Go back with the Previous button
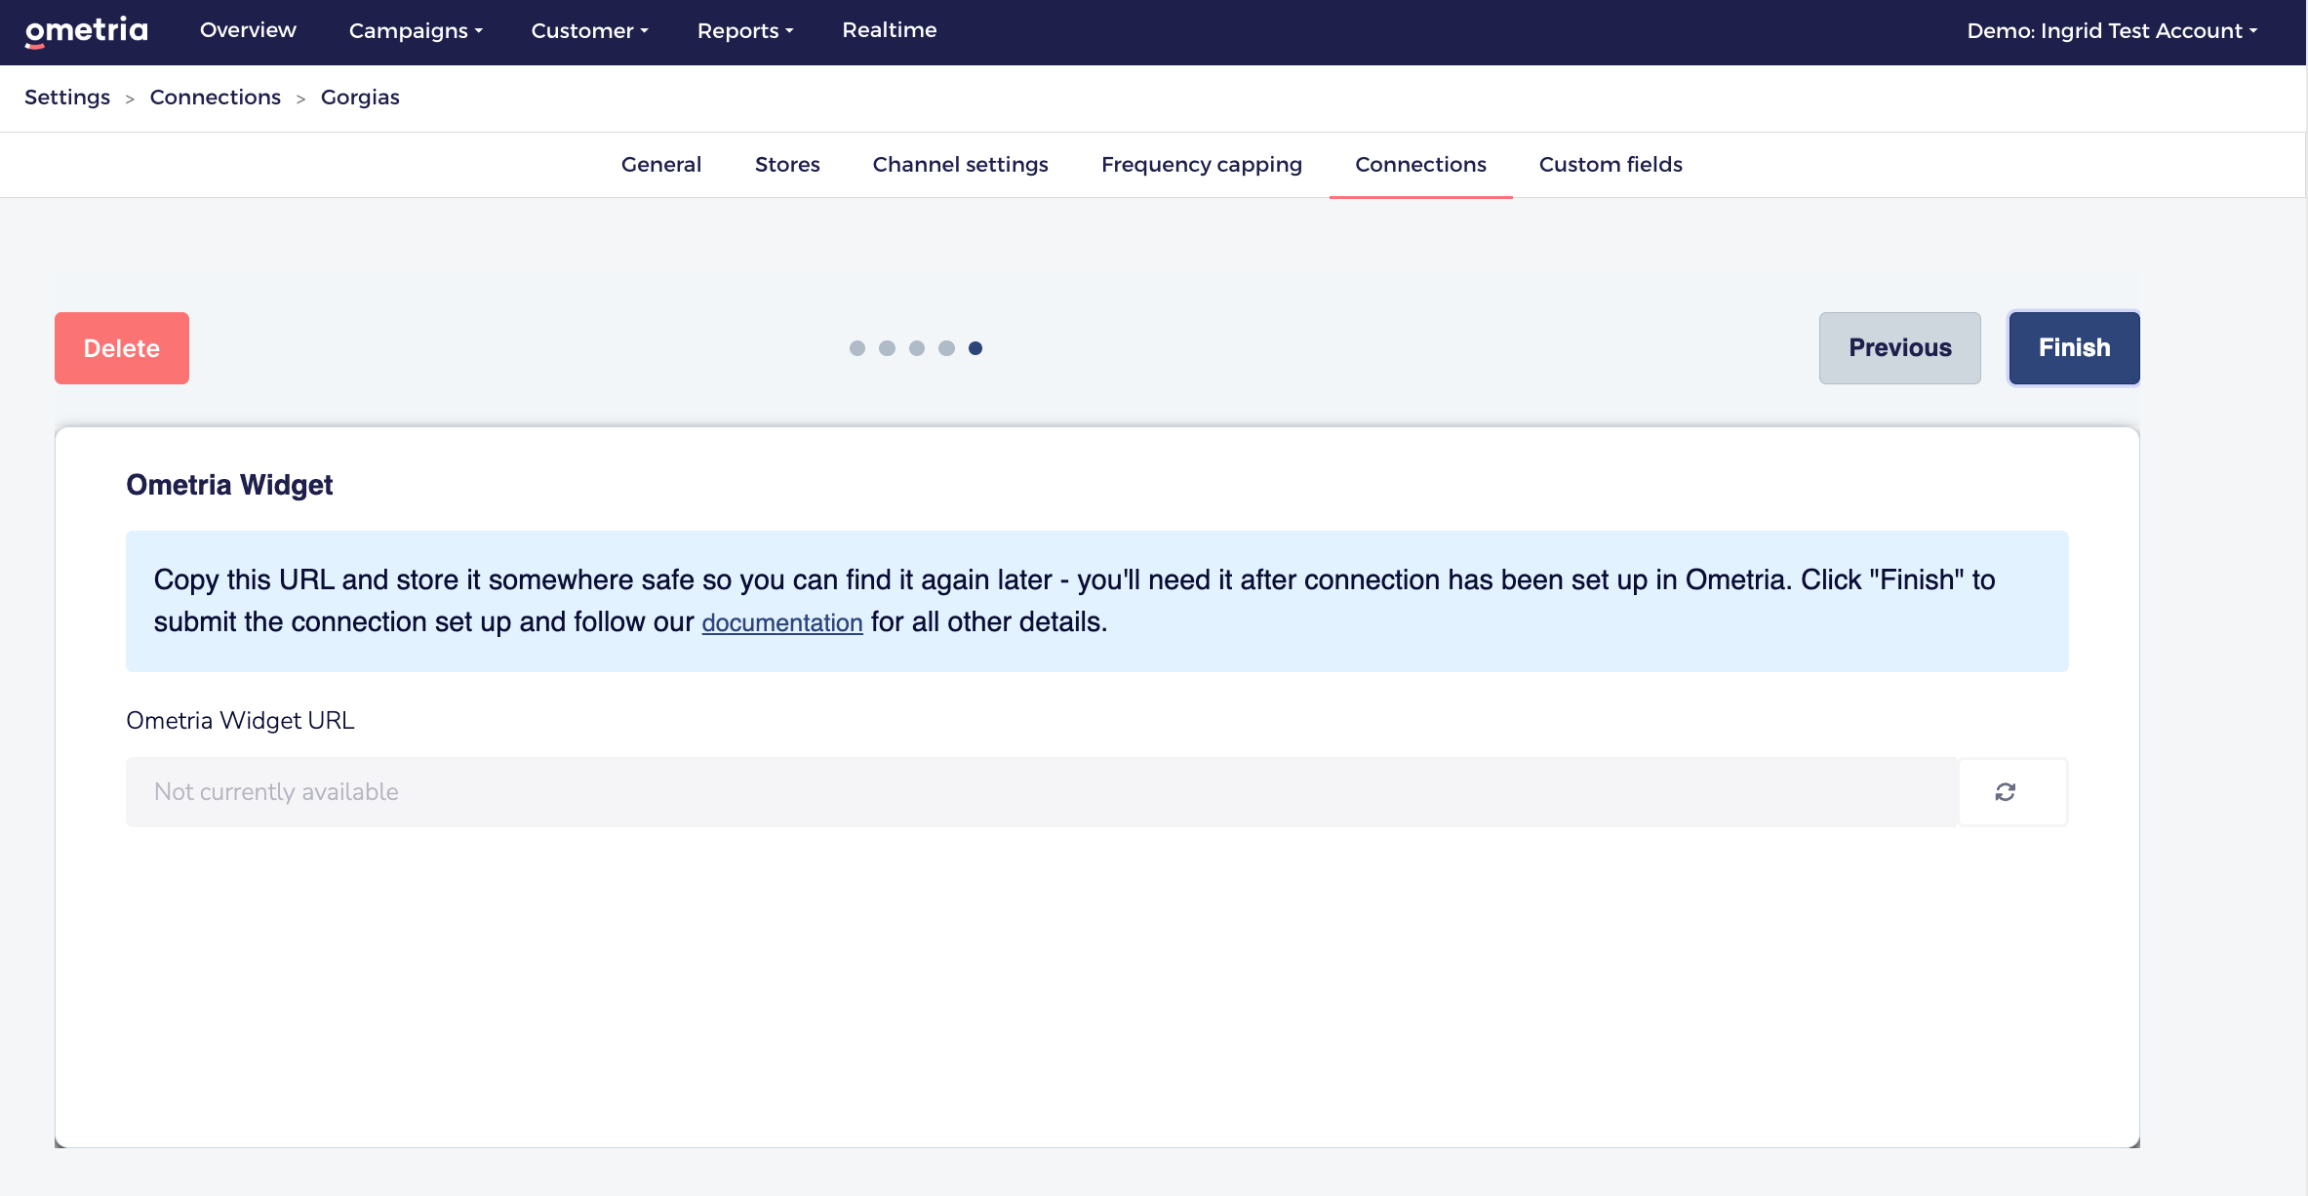The height and width of the screenshot is (1196, 2308). click(1900, 348)
